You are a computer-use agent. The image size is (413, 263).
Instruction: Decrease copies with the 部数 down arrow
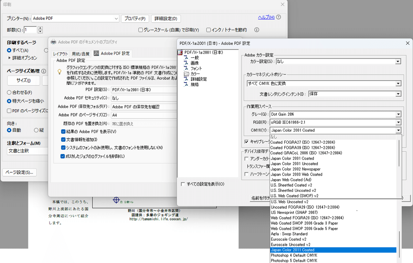click(40, 32)
